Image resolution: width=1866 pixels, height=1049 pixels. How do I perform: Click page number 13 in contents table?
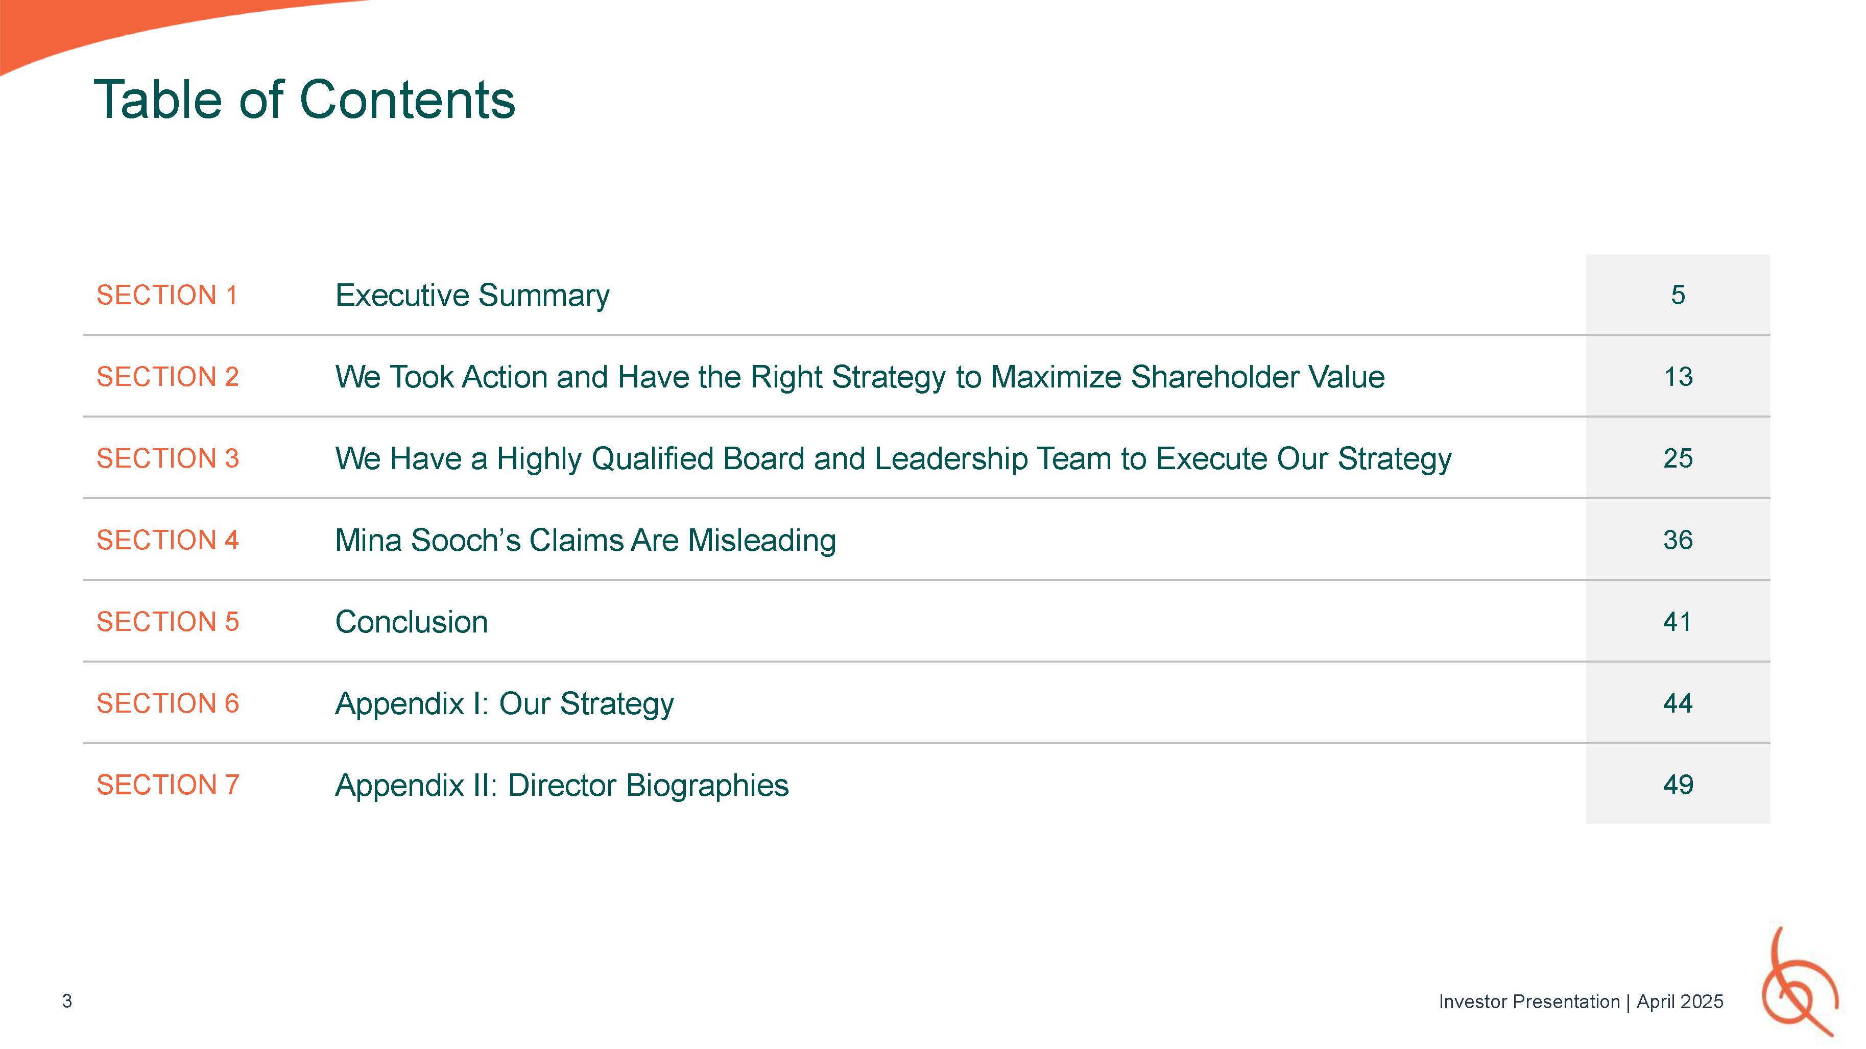[x=1678, y=377]
